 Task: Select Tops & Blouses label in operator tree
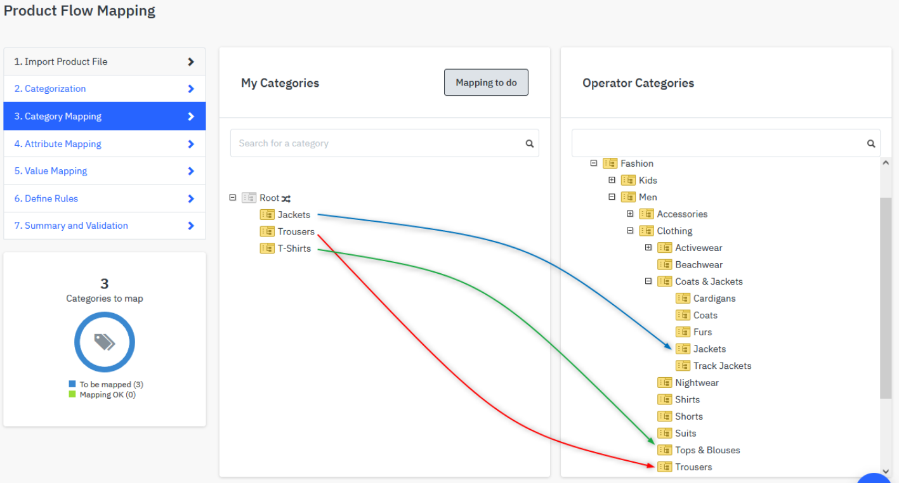[707, 450]
